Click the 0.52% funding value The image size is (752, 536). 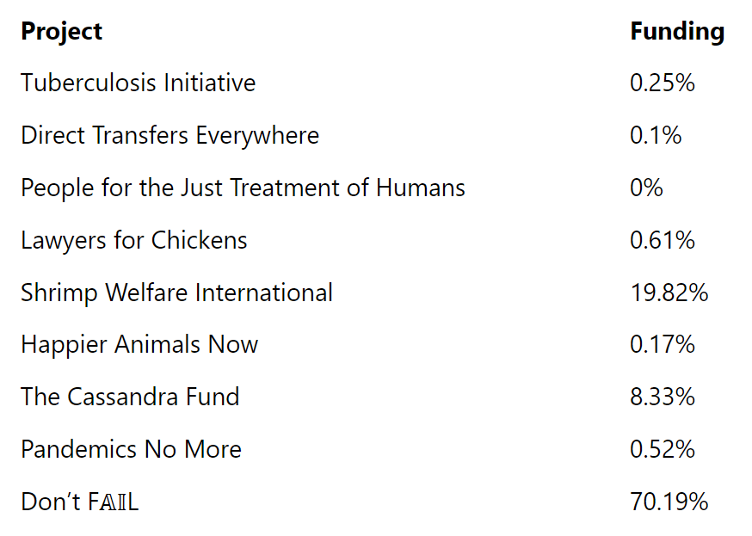coord(662,450)
